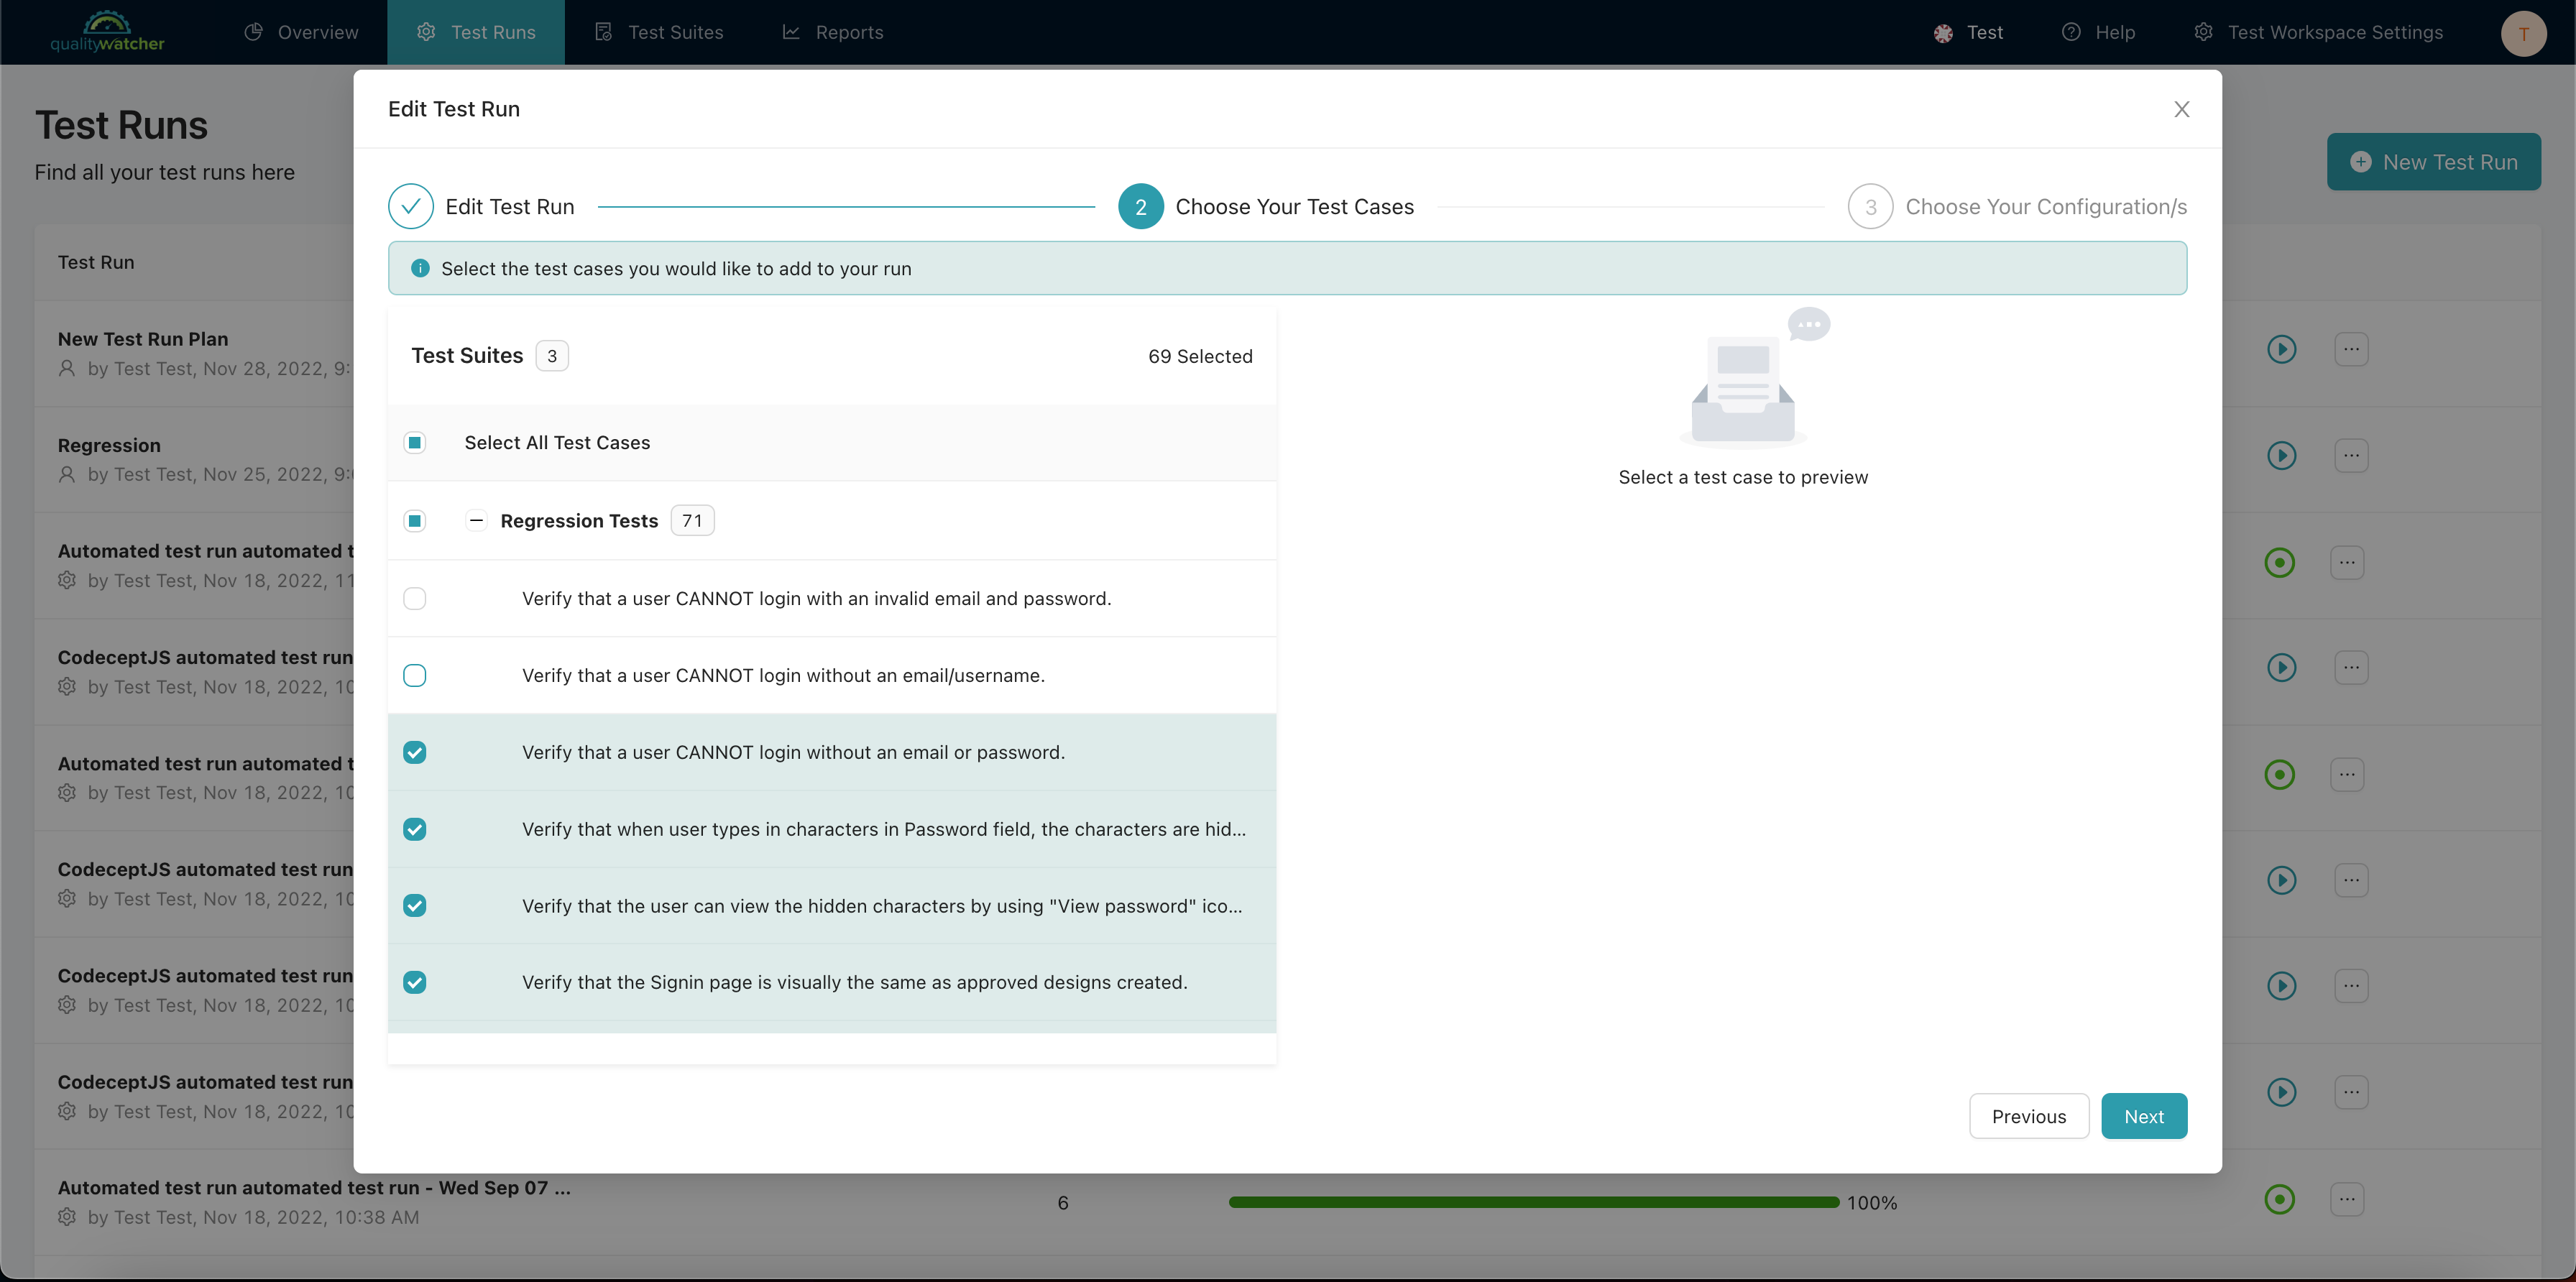
Task: Click the Reports chart icon
Action: point(791,32)
